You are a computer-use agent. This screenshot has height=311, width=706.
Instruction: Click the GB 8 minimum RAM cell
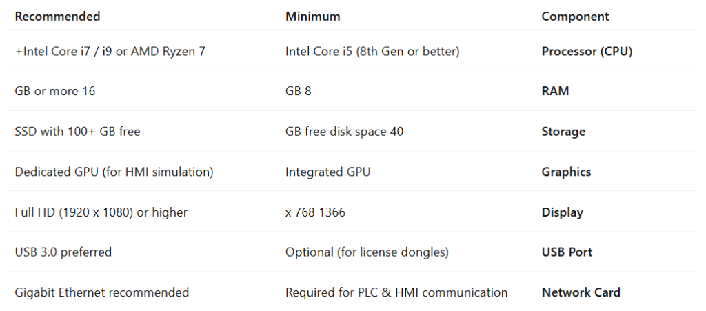(298, 91)
